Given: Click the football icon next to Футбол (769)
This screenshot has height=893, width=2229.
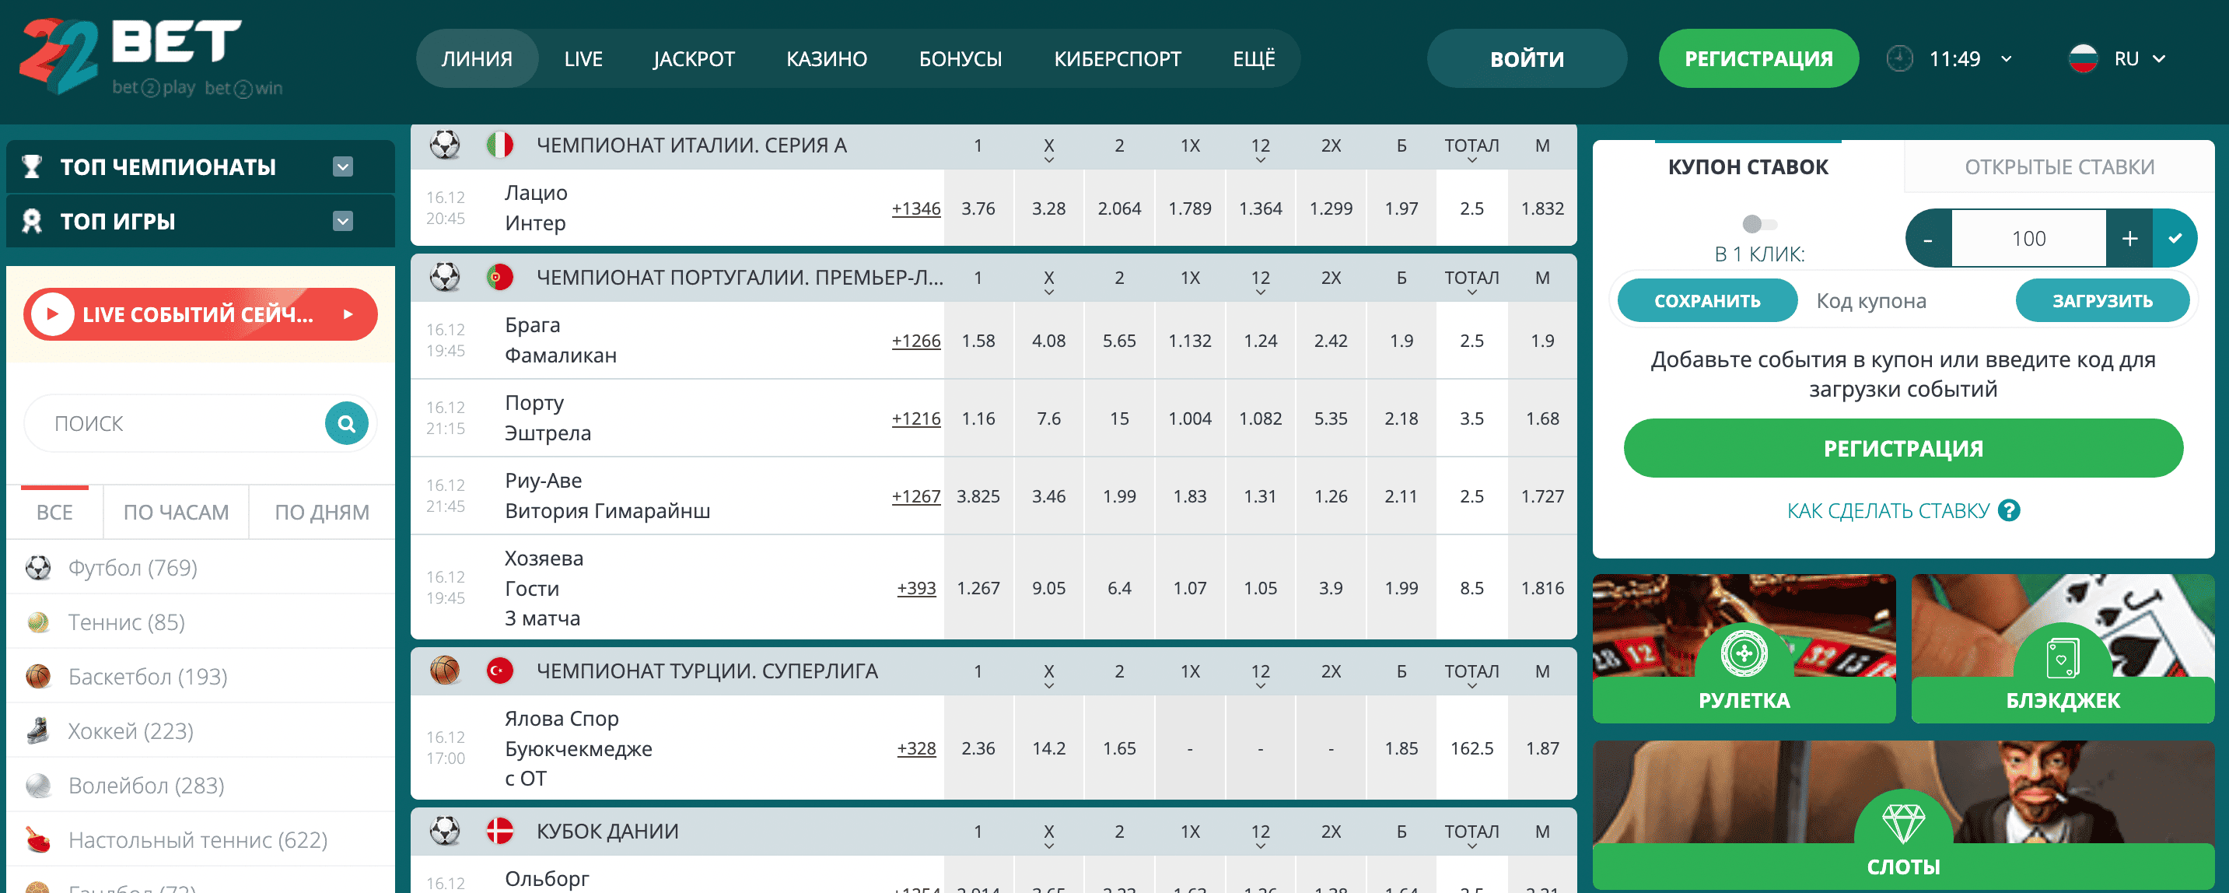Looking at the screenshot, I should coord(38,568).
